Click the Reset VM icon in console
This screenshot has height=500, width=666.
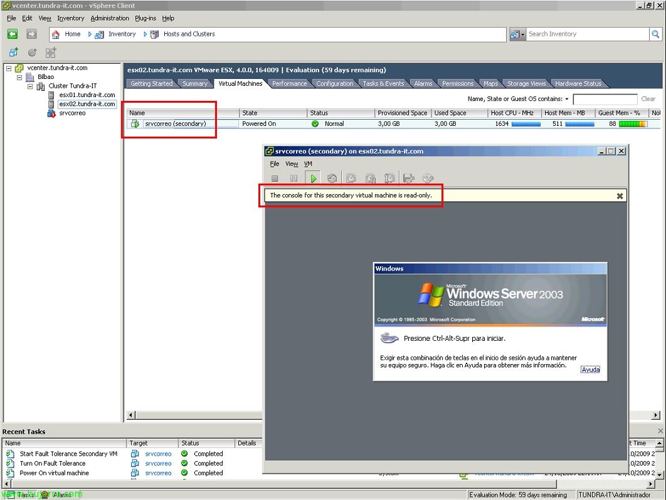click(332, 179)
